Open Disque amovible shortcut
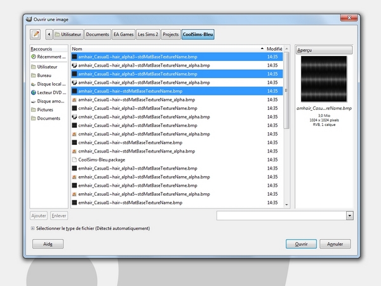Image resolution: width=381 pixels, height=286 pixels. 49,101
